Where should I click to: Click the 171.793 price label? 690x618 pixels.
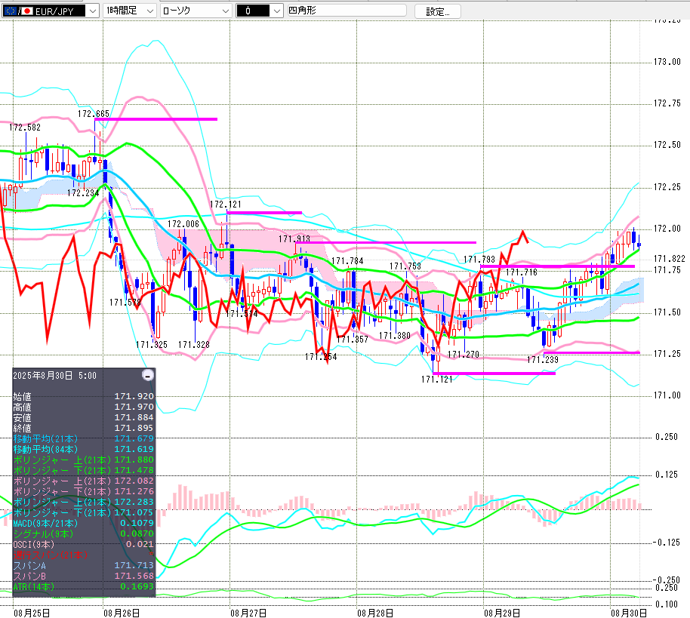479,260
